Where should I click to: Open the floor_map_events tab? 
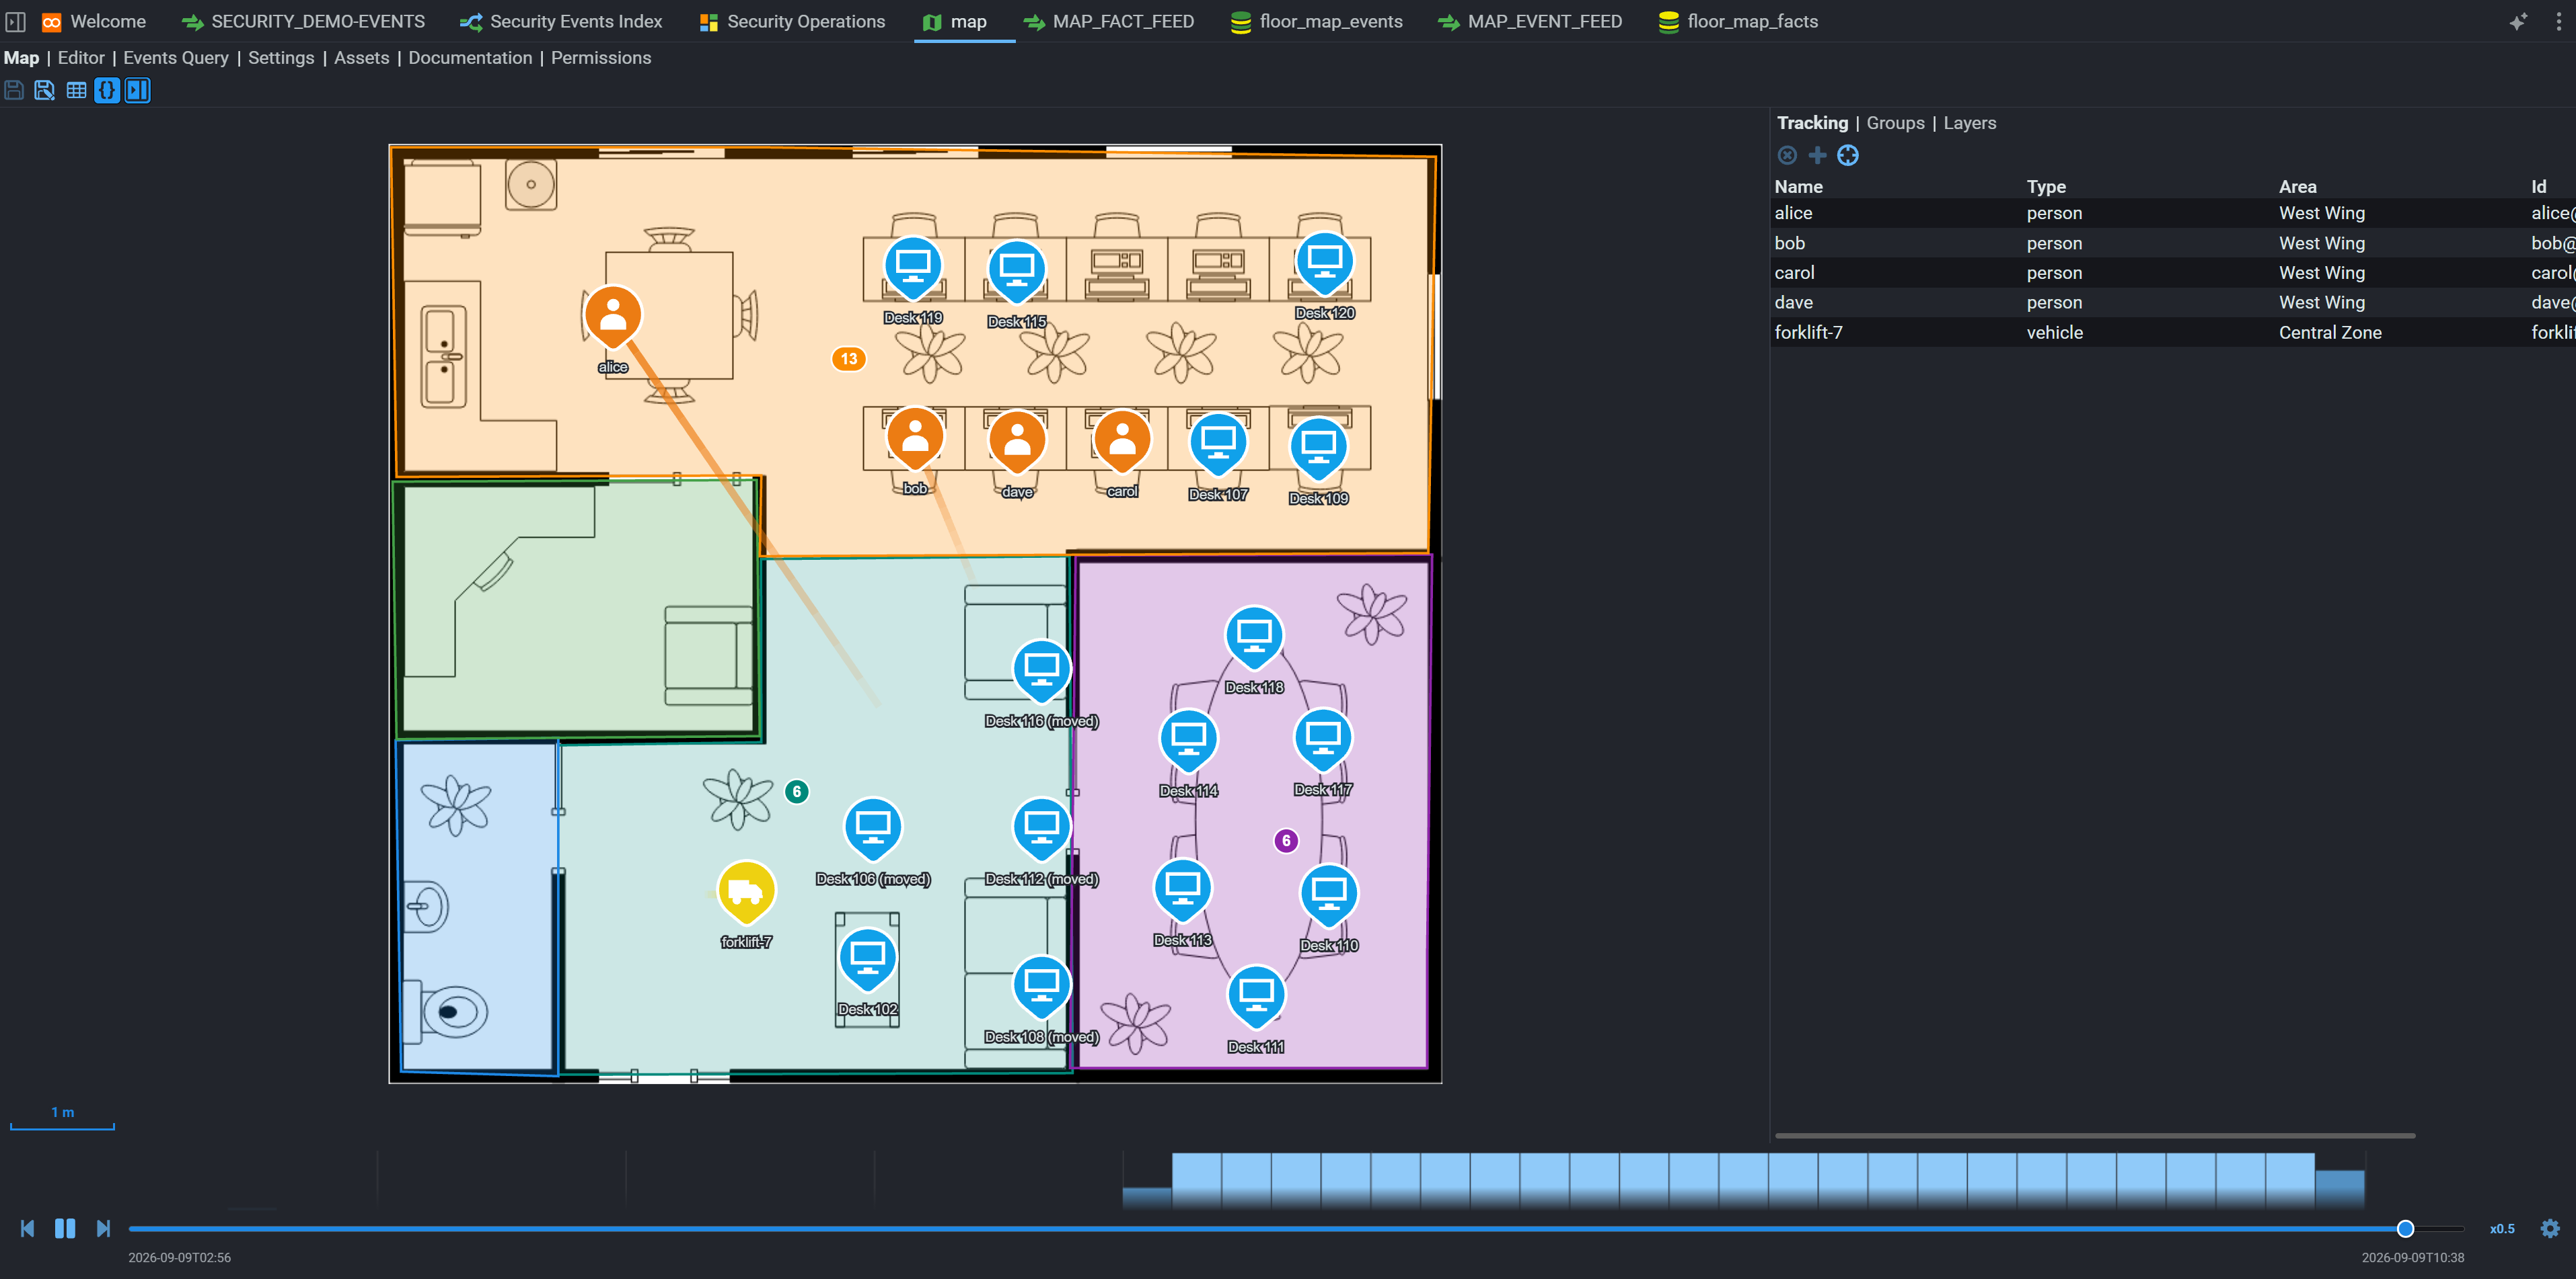(x=1317, y=21)
